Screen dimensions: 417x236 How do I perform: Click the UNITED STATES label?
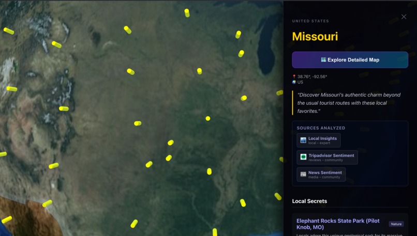pos(310,21)
